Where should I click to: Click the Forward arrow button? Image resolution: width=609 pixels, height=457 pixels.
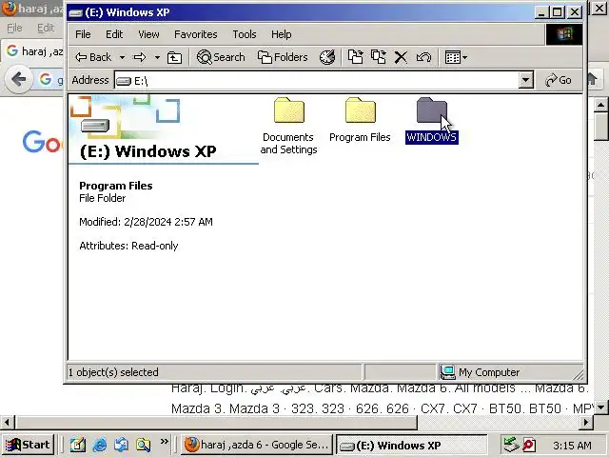(140, 57)
